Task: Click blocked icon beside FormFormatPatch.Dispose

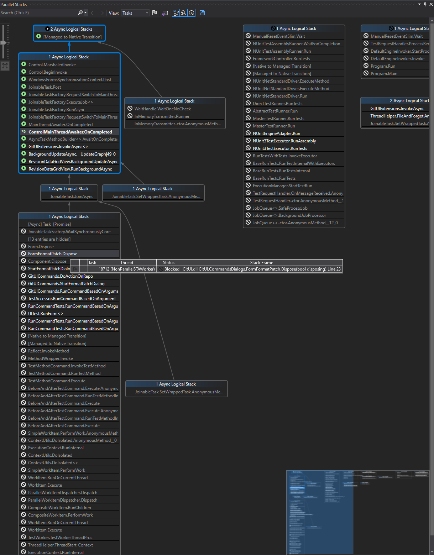Action: tap(23, 253)
